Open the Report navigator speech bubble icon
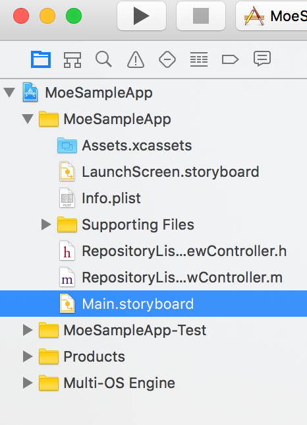The height and width of the screenshot is (425, 307). click(262, 59)
